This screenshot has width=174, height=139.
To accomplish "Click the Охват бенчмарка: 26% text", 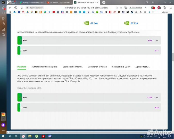I will pos(29,88).
